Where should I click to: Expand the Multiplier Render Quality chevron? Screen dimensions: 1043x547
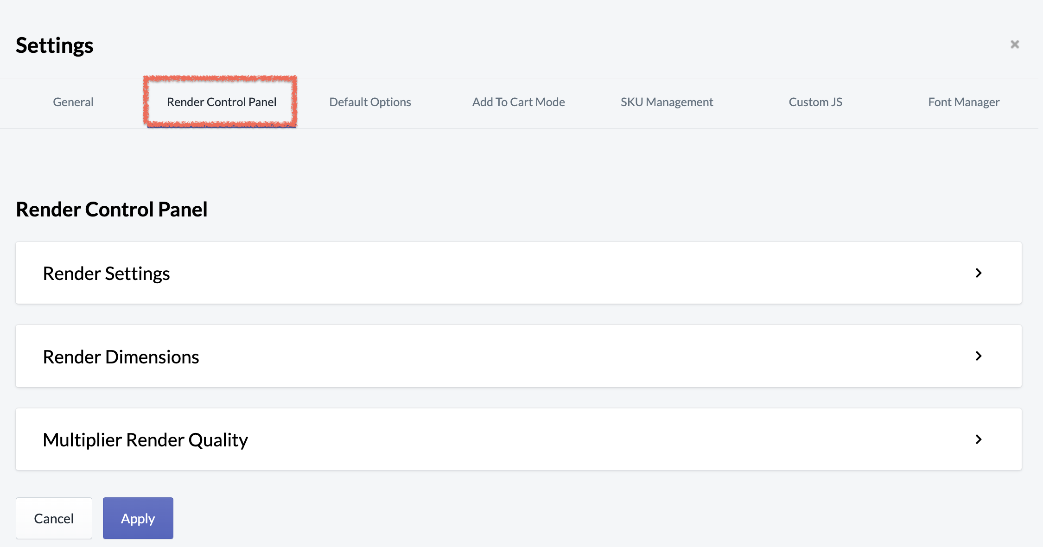pos(979,439)
